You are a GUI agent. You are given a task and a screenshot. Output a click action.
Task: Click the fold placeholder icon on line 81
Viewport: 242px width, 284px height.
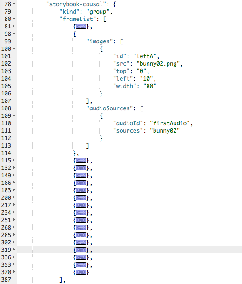[81, 27]
